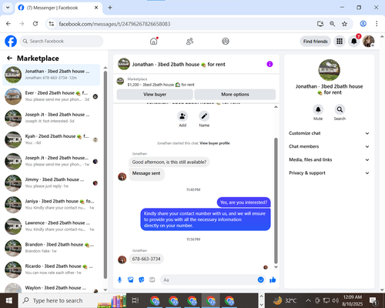Open Chrome three-dot menu
The height and width of the screenshot is (308, 385).
(x=377, y=24)
